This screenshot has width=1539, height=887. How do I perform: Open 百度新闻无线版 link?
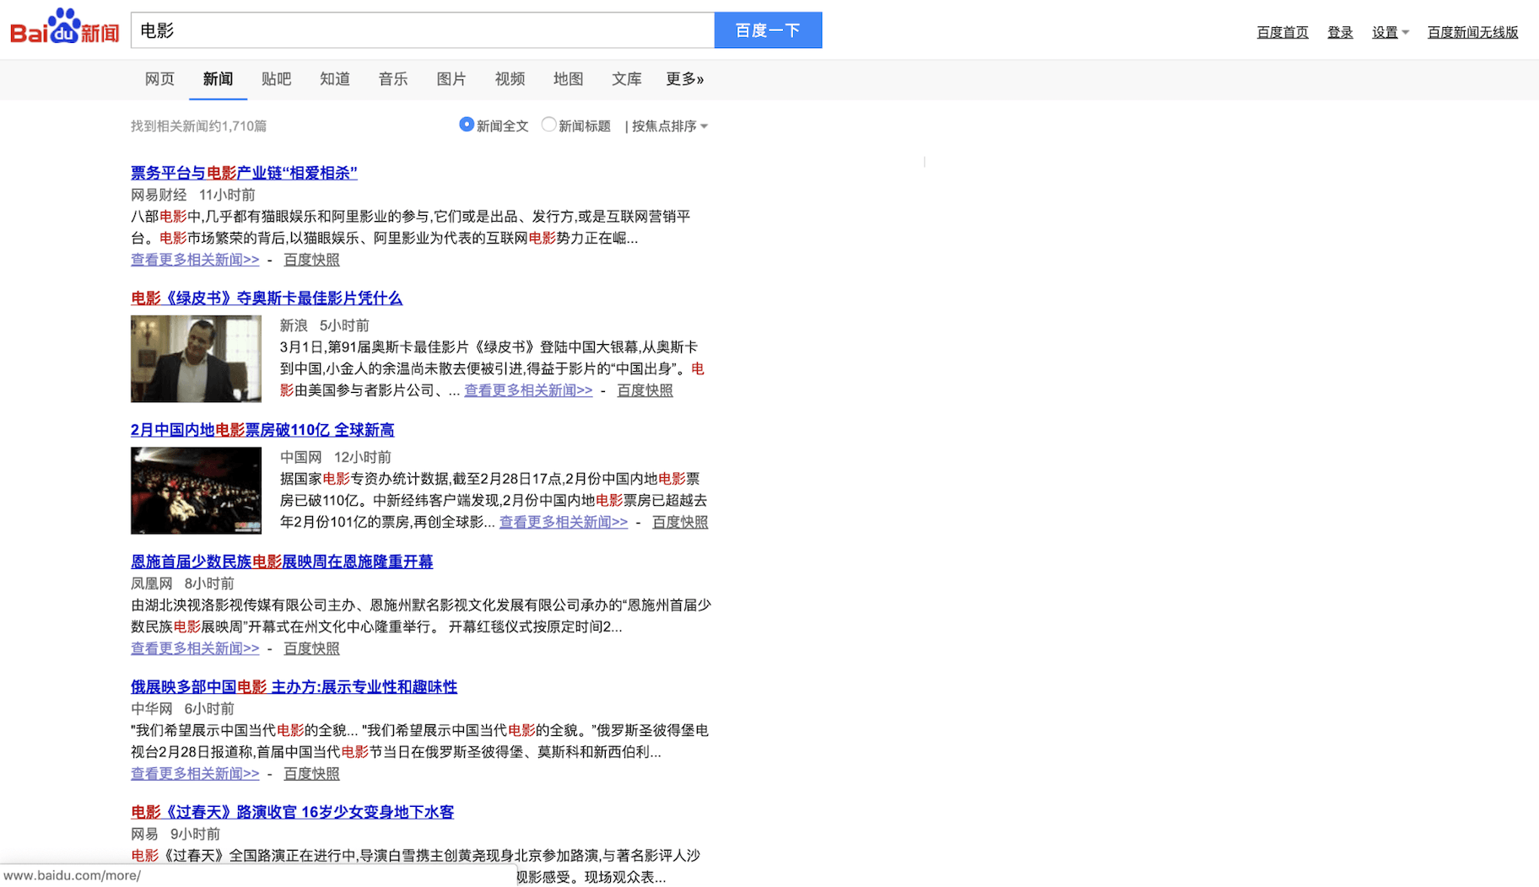[1472, 31]
